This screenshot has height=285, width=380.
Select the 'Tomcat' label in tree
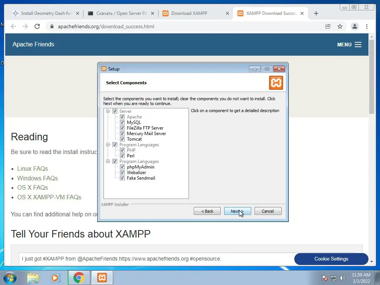(x=134, y=139)
